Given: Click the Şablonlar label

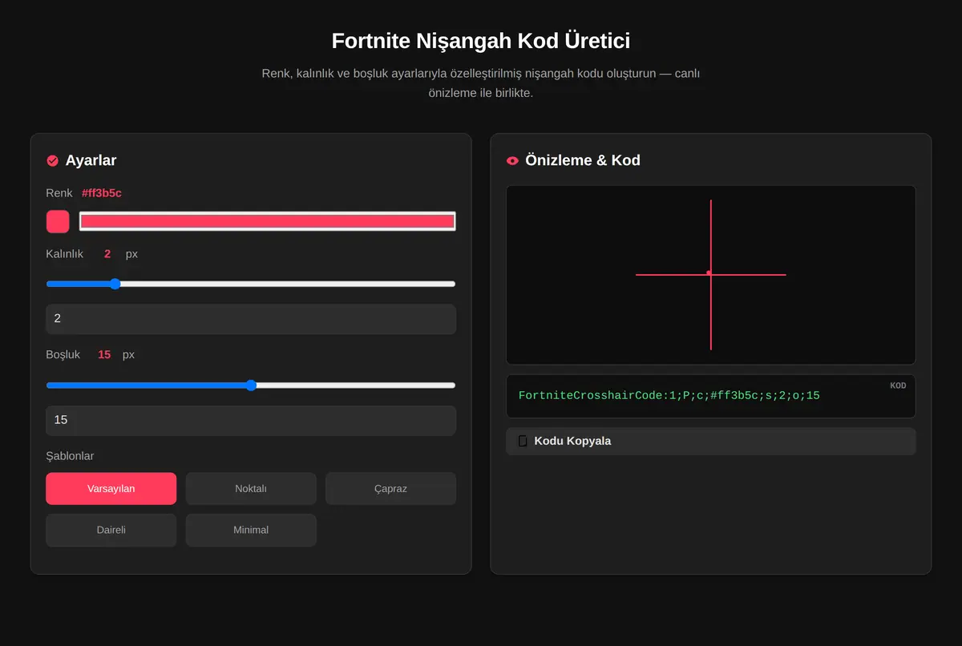Looking at the screenshot, I should 70,456.
